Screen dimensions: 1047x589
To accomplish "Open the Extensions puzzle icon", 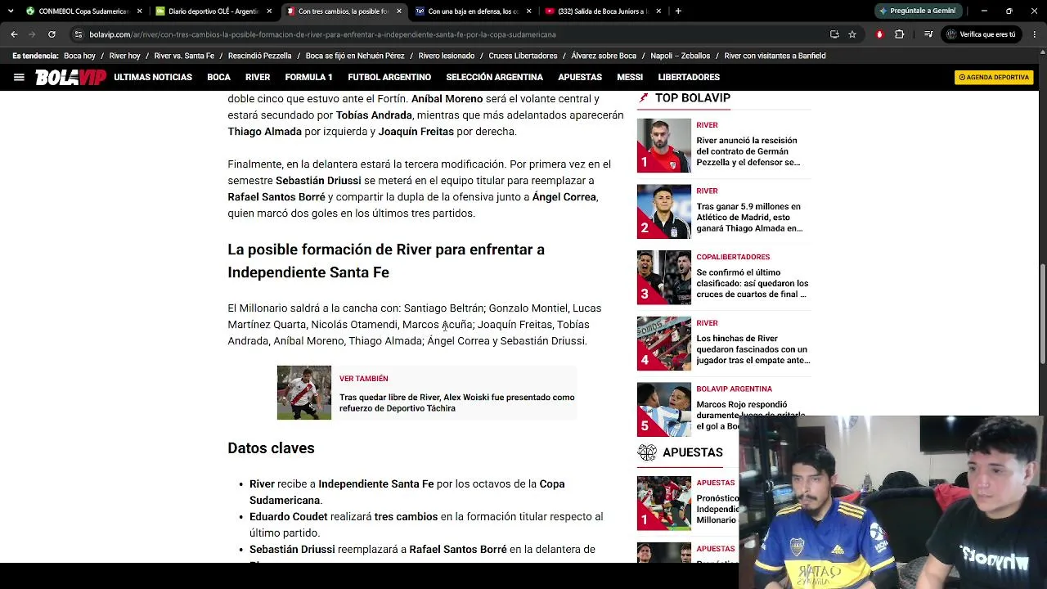I will 900,34.
